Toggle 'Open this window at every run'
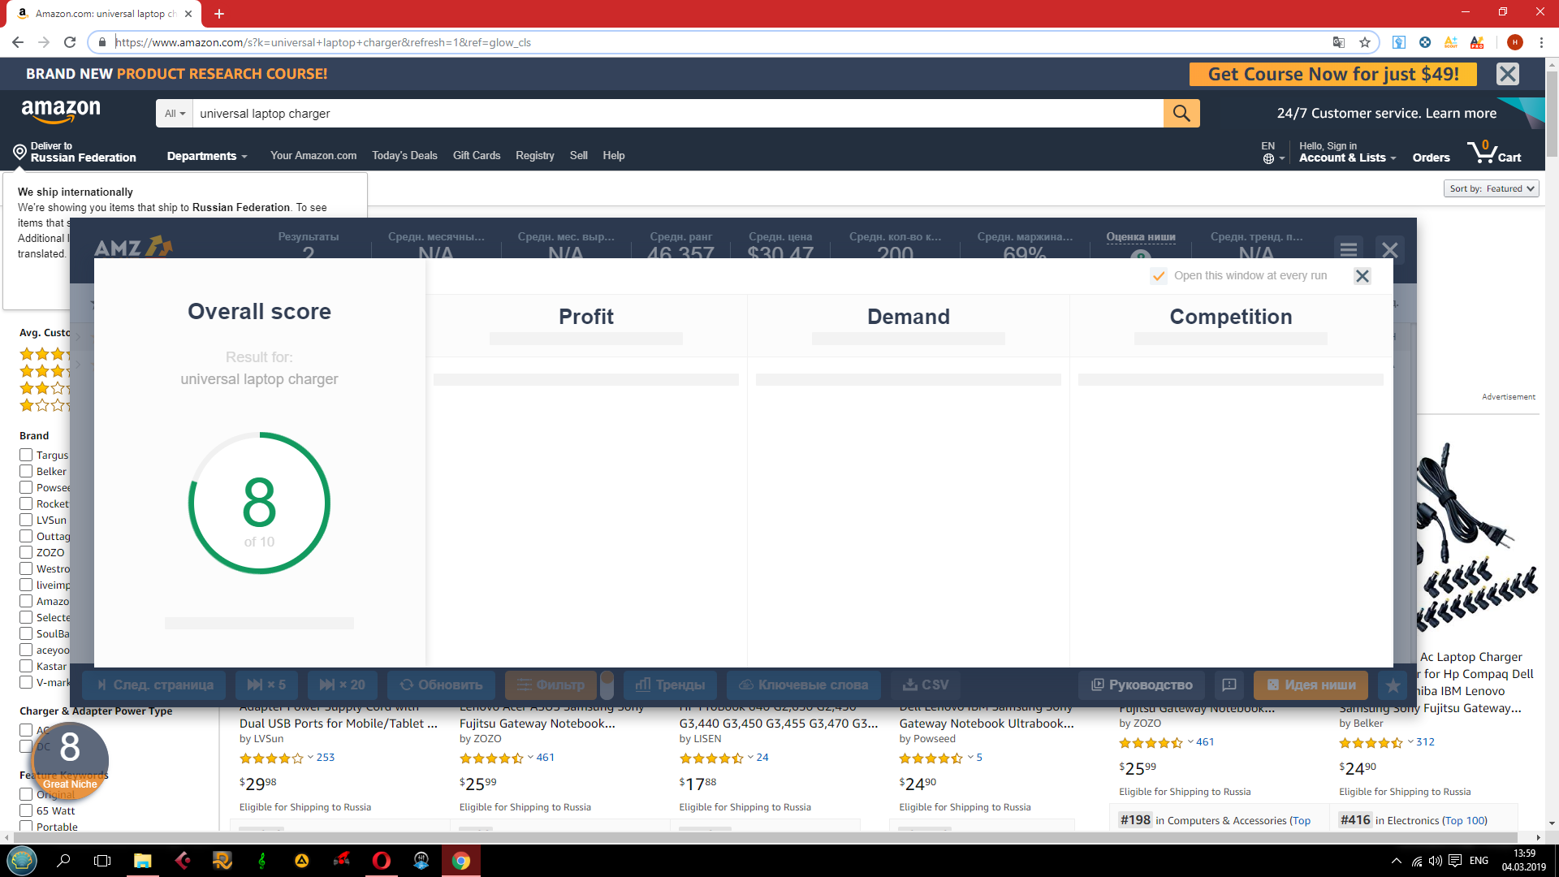The width and height of the screenshot is (1559, 877). pos(1159,276)
